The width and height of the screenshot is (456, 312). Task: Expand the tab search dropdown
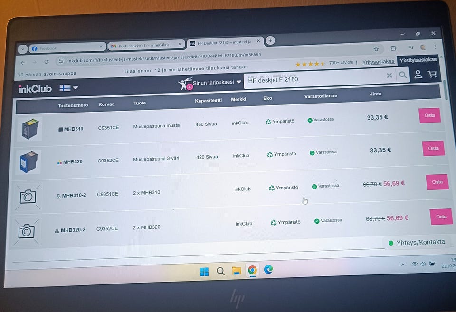point(23,49)
